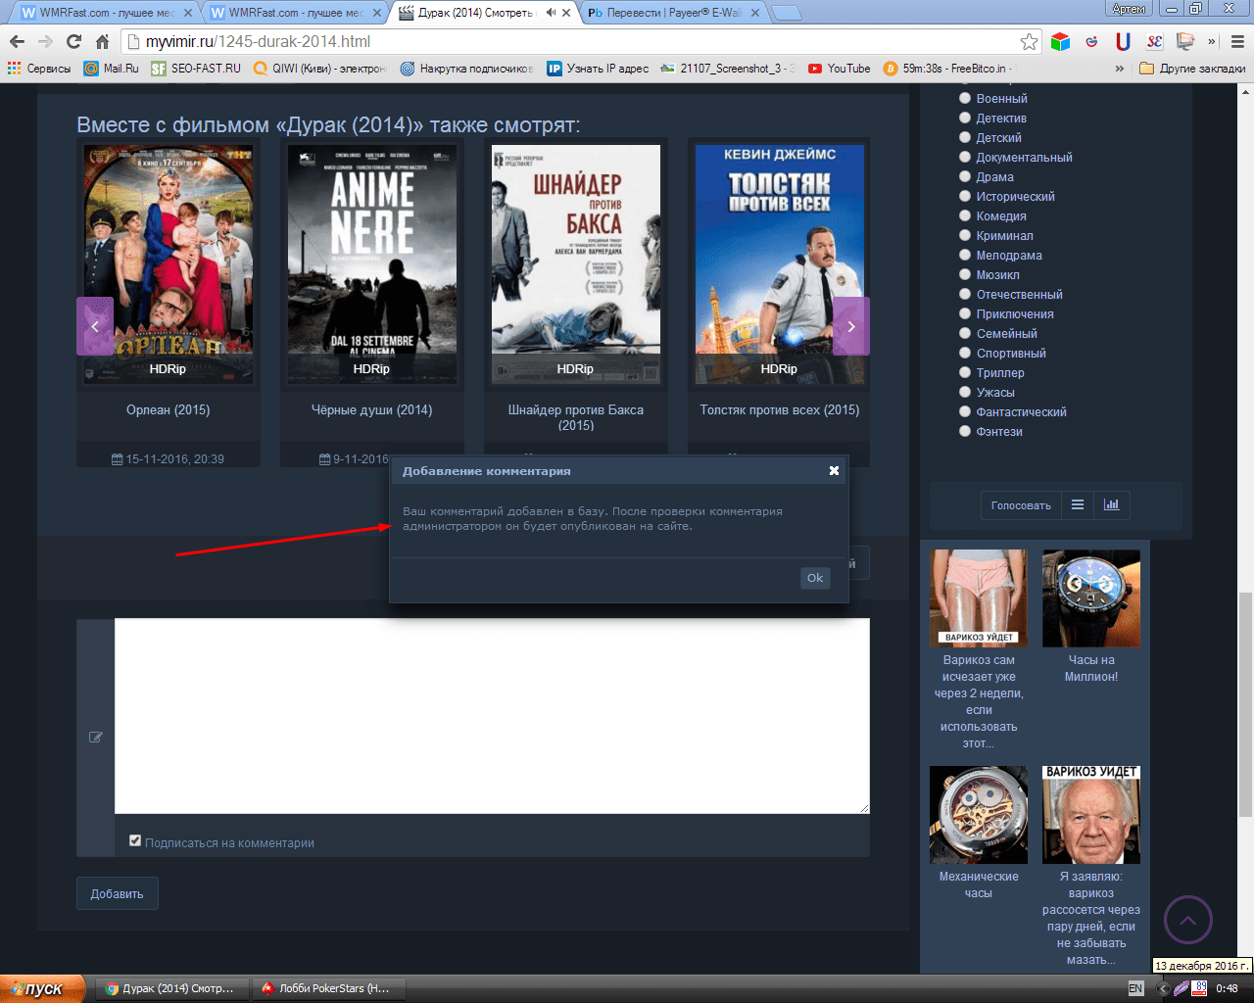Open Шнайдер против Бакса poster
This screenshot has width=1254, height=1003.
click(576, 263)
